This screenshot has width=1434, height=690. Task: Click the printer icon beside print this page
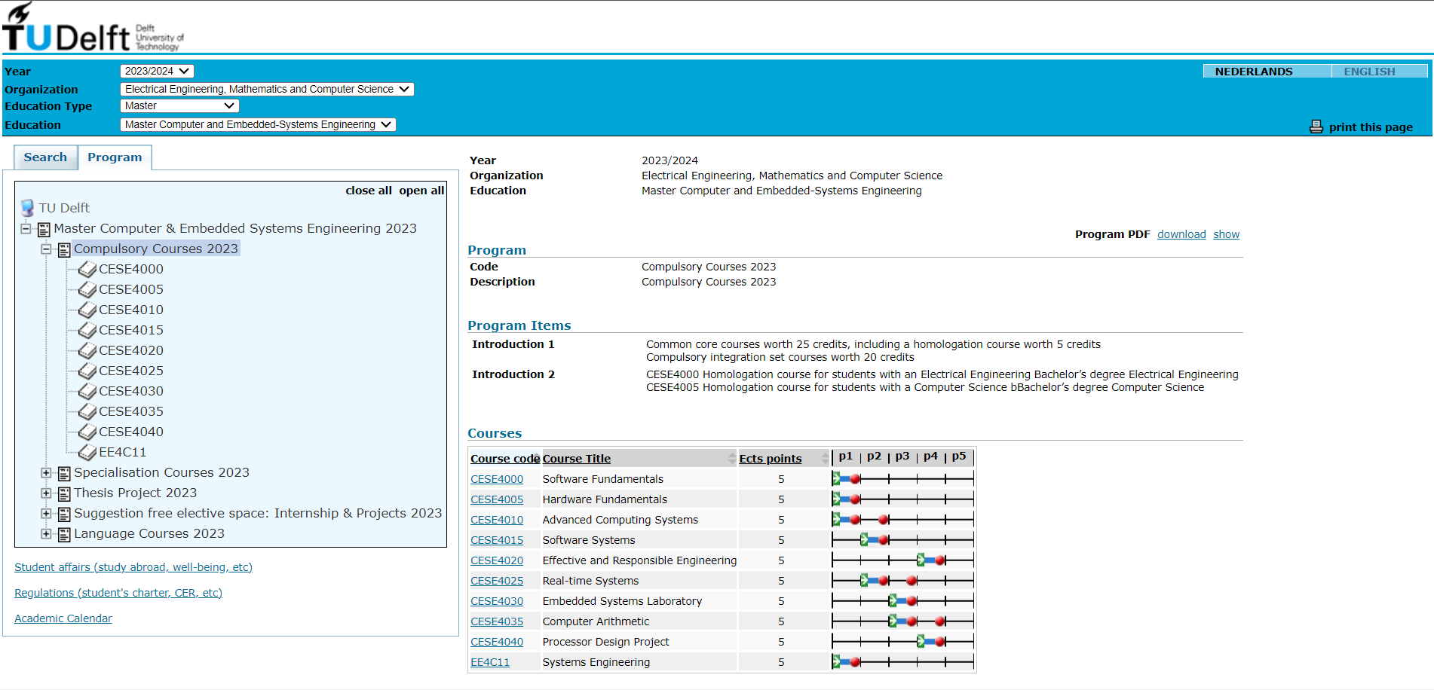[1316, 127]
